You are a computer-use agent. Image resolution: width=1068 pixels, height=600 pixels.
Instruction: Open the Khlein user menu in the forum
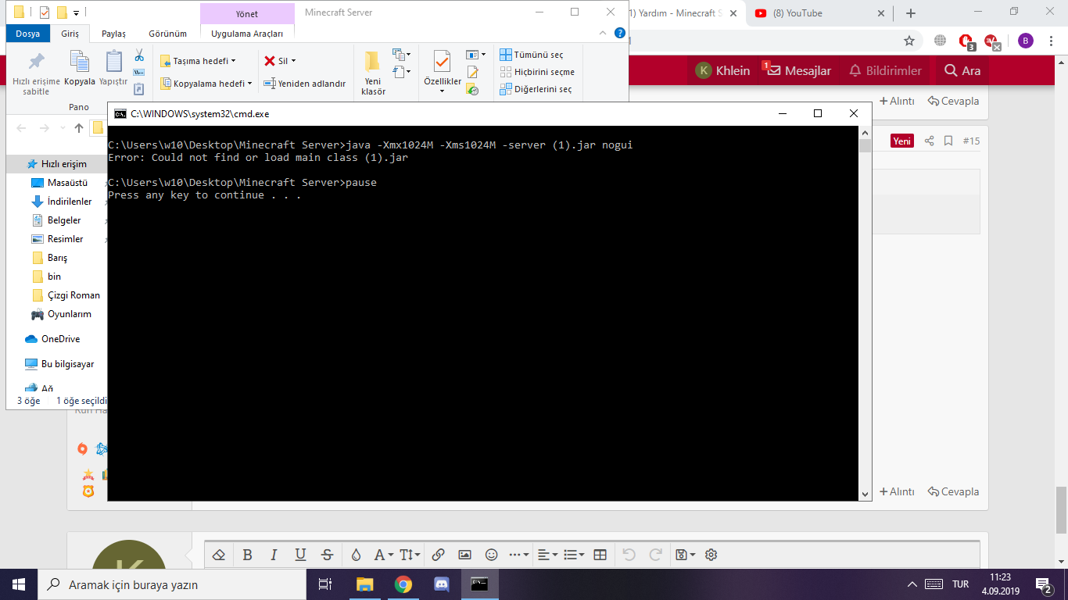[722, 70]
